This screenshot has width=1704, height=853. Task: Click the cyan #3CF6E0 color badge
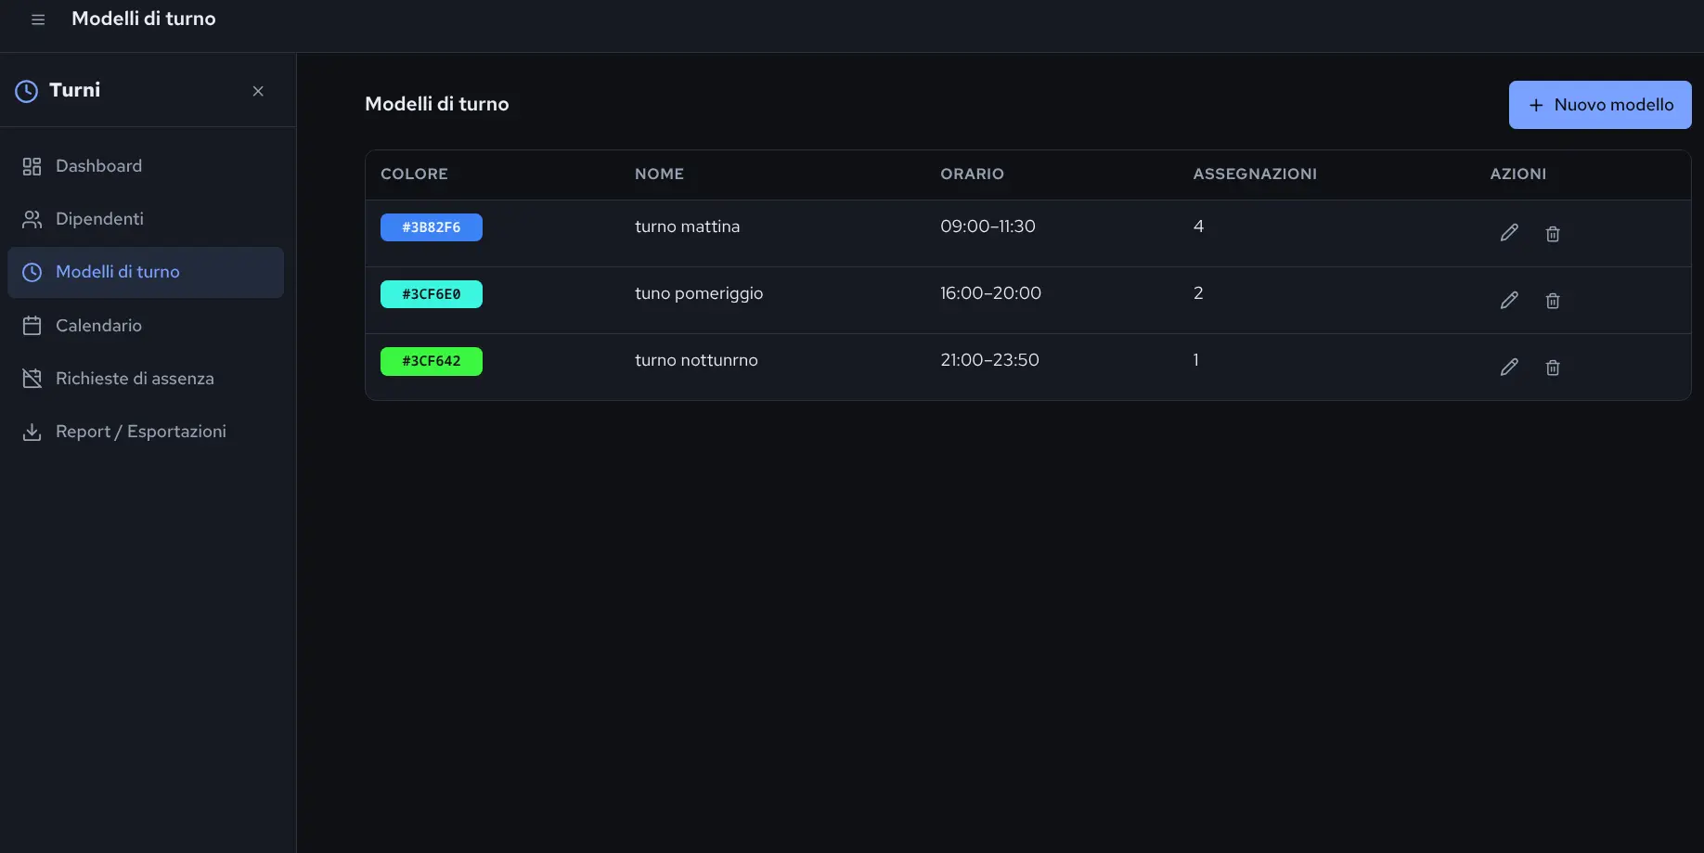click(432, 294)
